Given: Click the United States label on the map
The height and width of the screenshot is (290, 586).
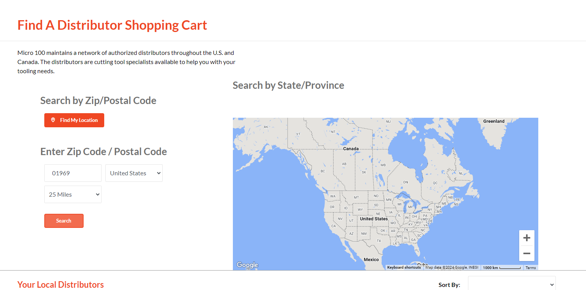Looking at the screenshot, I should tap(374, 219).
